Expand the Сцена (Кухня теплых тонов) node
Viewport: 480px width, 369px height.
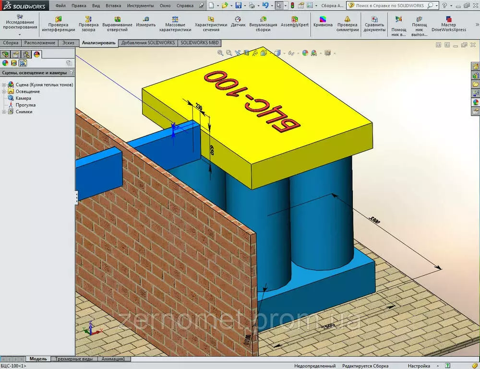pos(4,85)
